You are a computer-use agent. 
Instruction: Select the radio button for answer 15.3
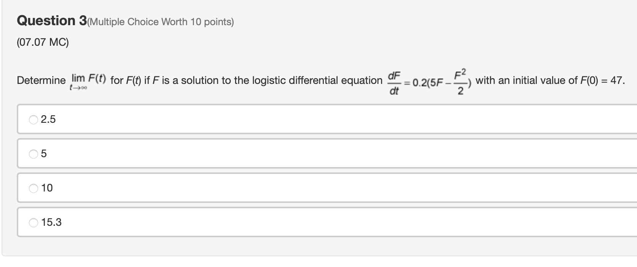click(33, 222)
